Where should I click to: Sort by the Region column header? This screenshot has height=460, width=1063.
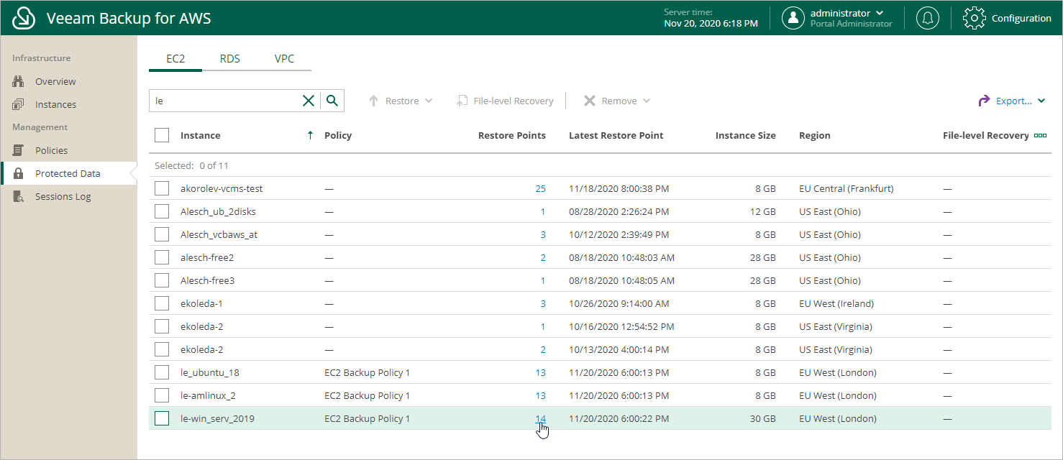click(x=814, y=135)
